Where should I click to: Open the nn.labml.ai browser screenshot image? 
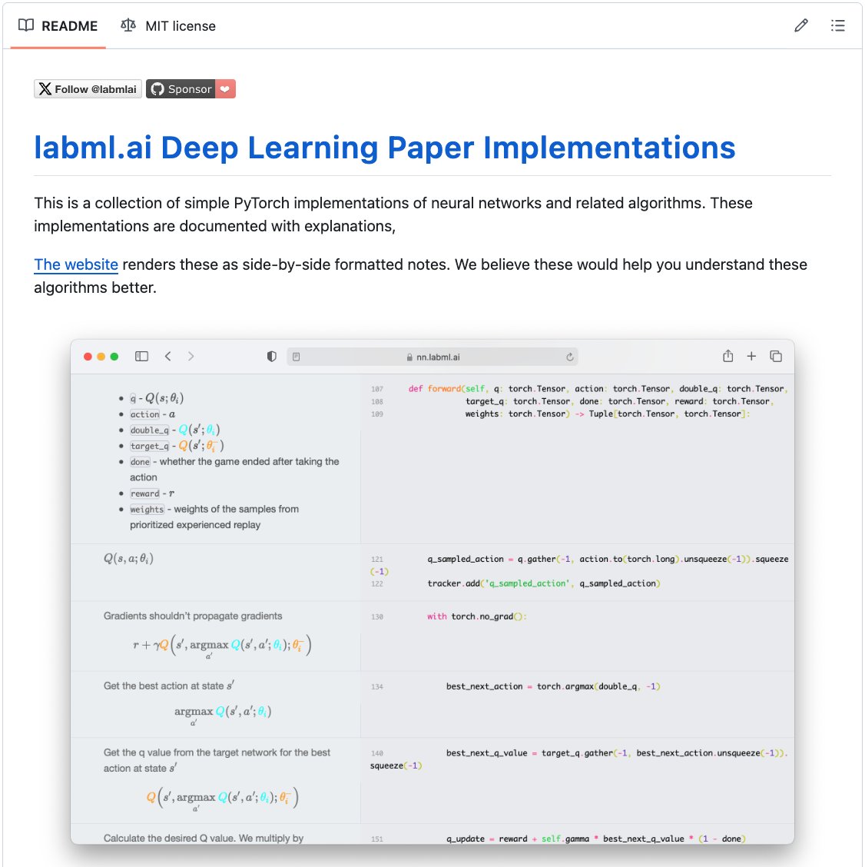432,591
